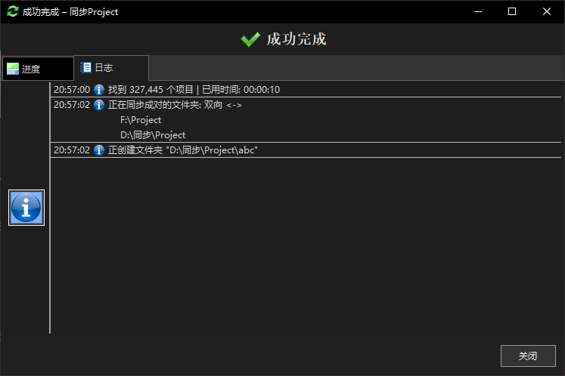The height and width of the screenshot is (376, 565).
Task: Close the window using the title bar X
Action: pos(547,11)
